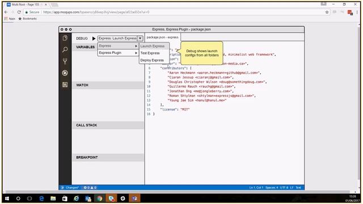Image resolution: width=363 pixels, height=204 pixels.
Task: Switch to Chrome on the taskbar
Action: click(100, 198)
